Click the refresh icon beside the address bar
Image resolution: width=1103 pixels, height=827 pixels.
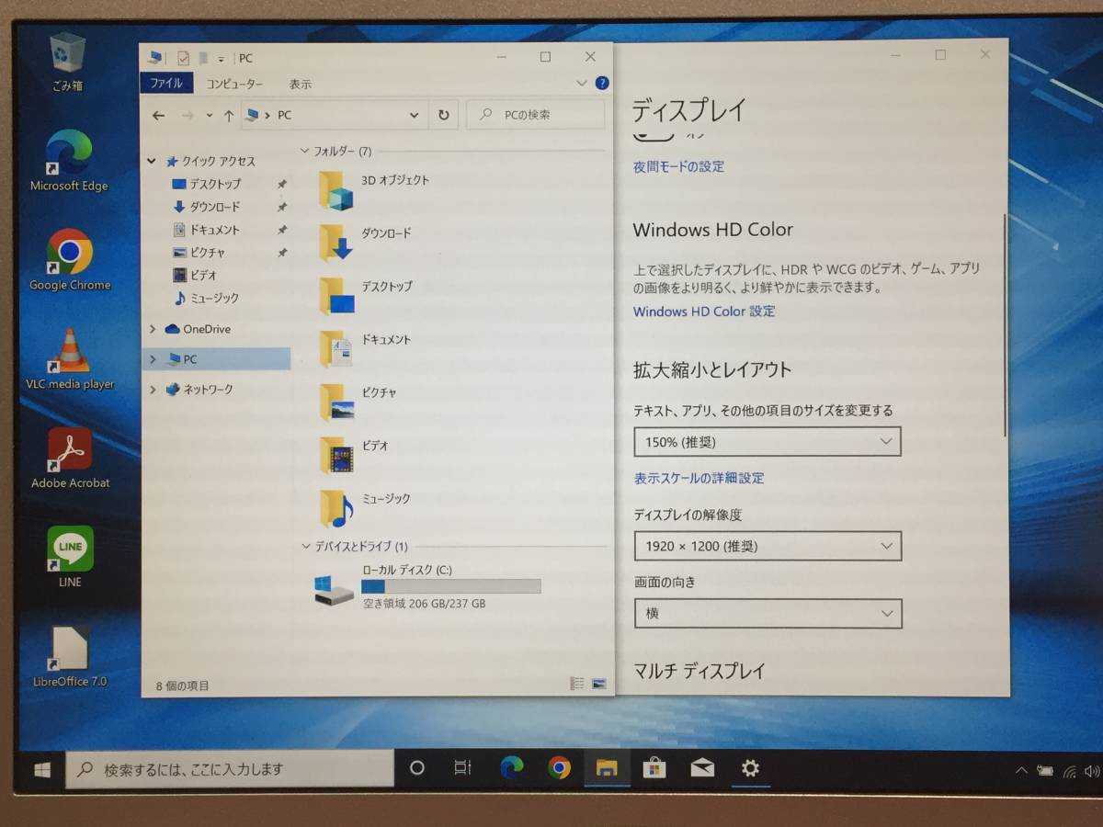444,114
